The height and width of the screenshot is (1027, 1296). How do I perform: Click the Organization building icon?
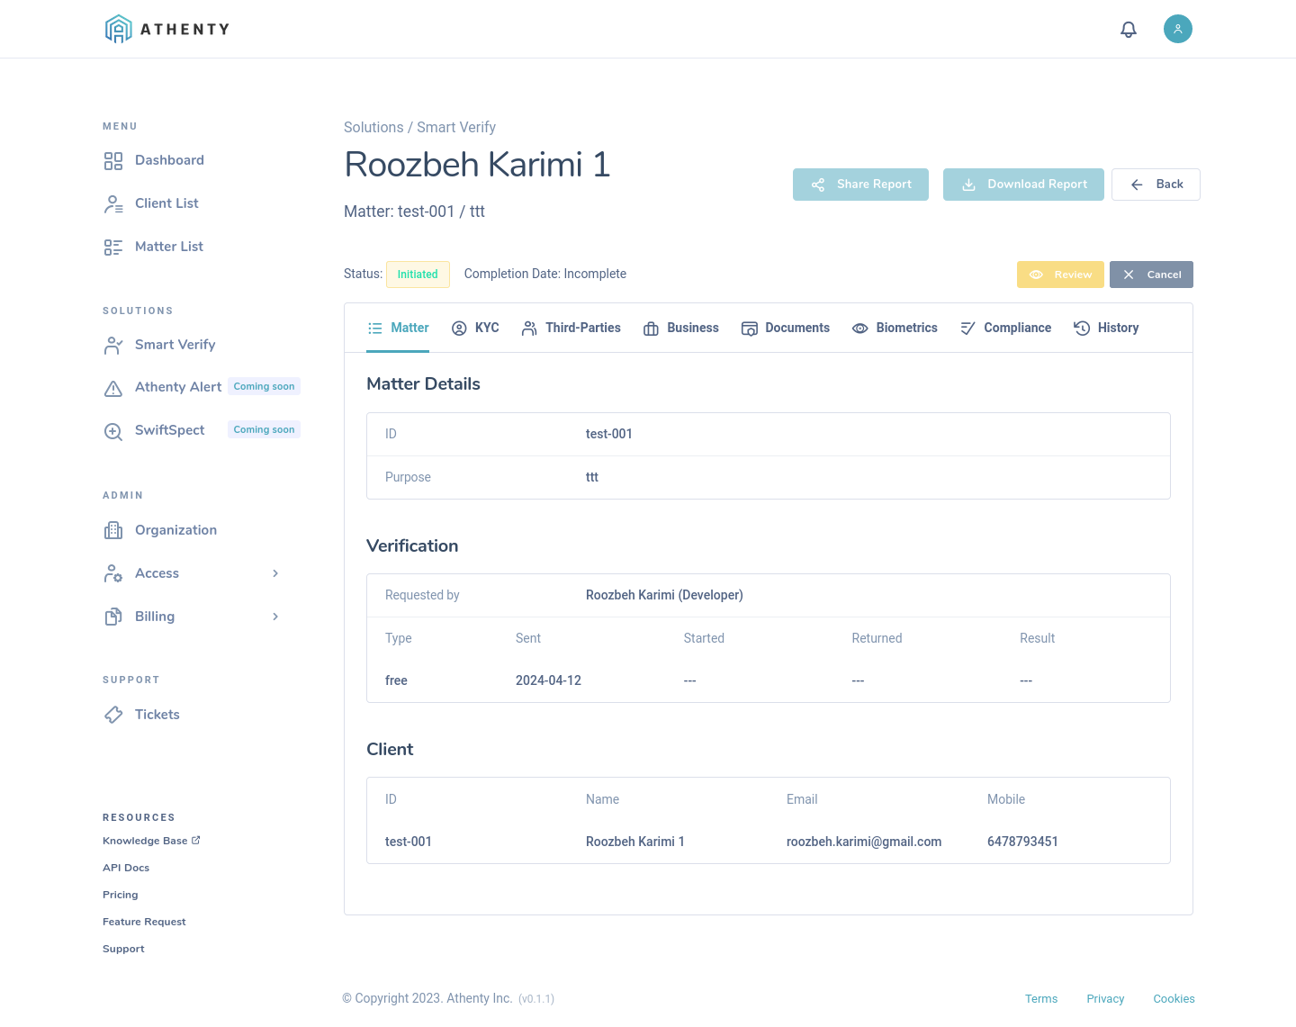[113, 530]
